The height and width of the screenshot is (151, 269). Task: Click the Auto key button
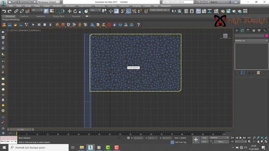coord(204,138)
